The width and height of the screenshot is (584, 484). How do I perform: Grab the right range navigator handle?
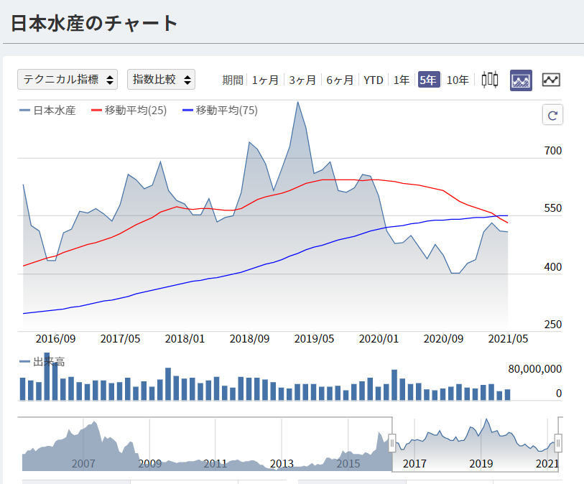[558, 443]
